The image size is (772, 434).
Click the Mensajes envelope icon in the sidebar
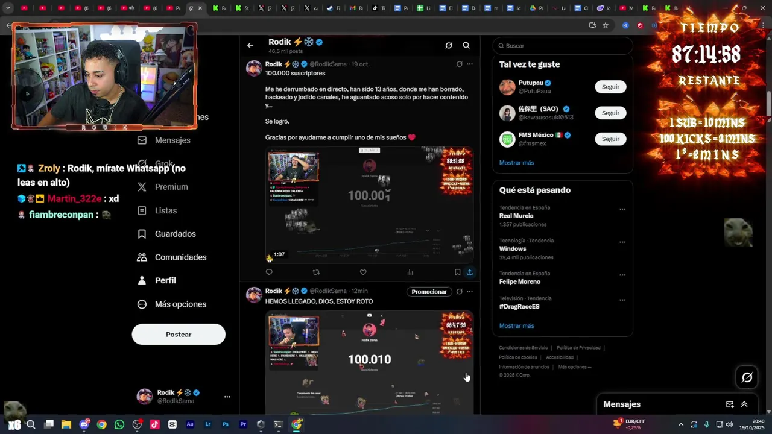click(x=142, y=140)
